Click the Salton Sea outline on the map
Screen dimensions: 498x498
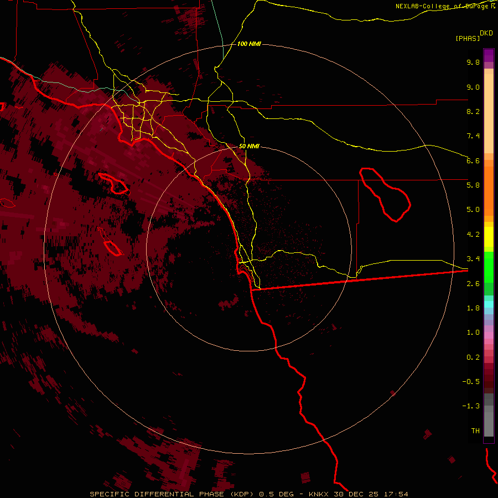(385, 195)
